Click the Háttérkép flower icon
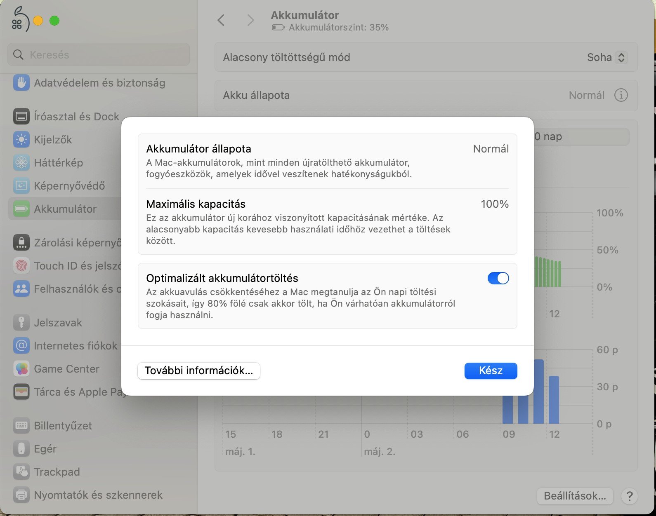The image size is (656, 516). click(21, 163)
